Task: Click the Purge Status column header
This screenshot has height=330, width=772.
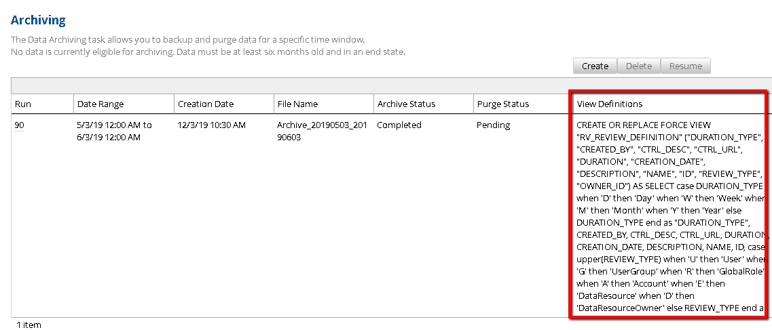Action: (503, 104)
